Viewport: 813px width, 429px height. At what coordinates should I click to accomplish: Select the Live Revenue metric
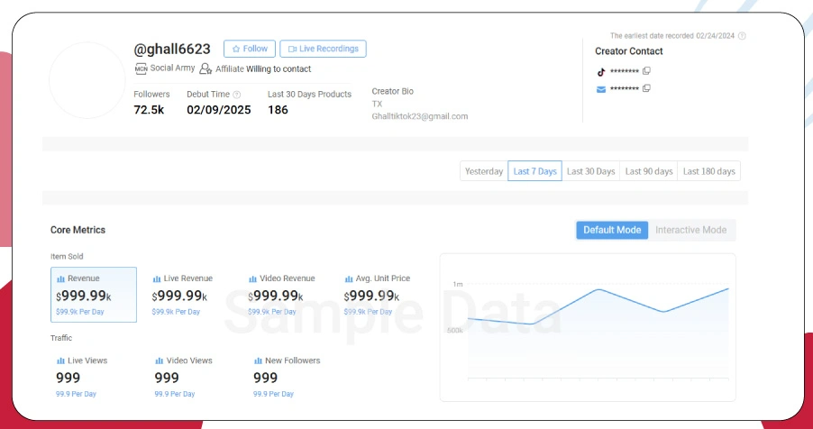pos(189,294)
